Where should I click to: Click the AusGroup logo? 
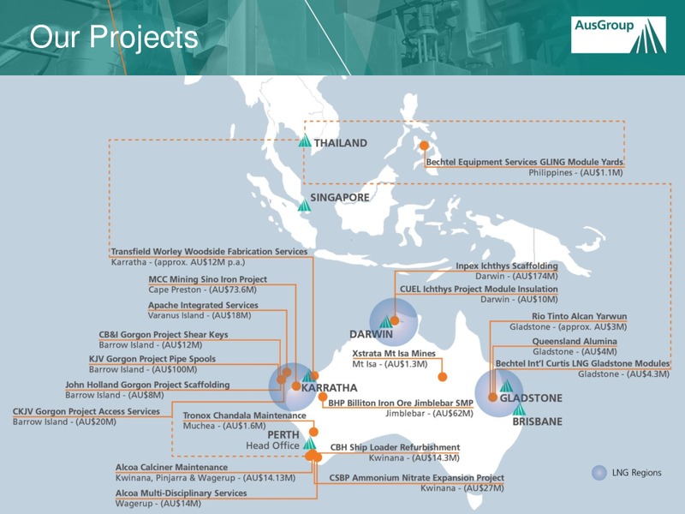click(x=618, y=35)
